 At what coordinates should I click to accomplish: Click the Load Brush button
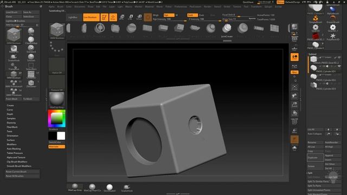[x=14, y=12]
